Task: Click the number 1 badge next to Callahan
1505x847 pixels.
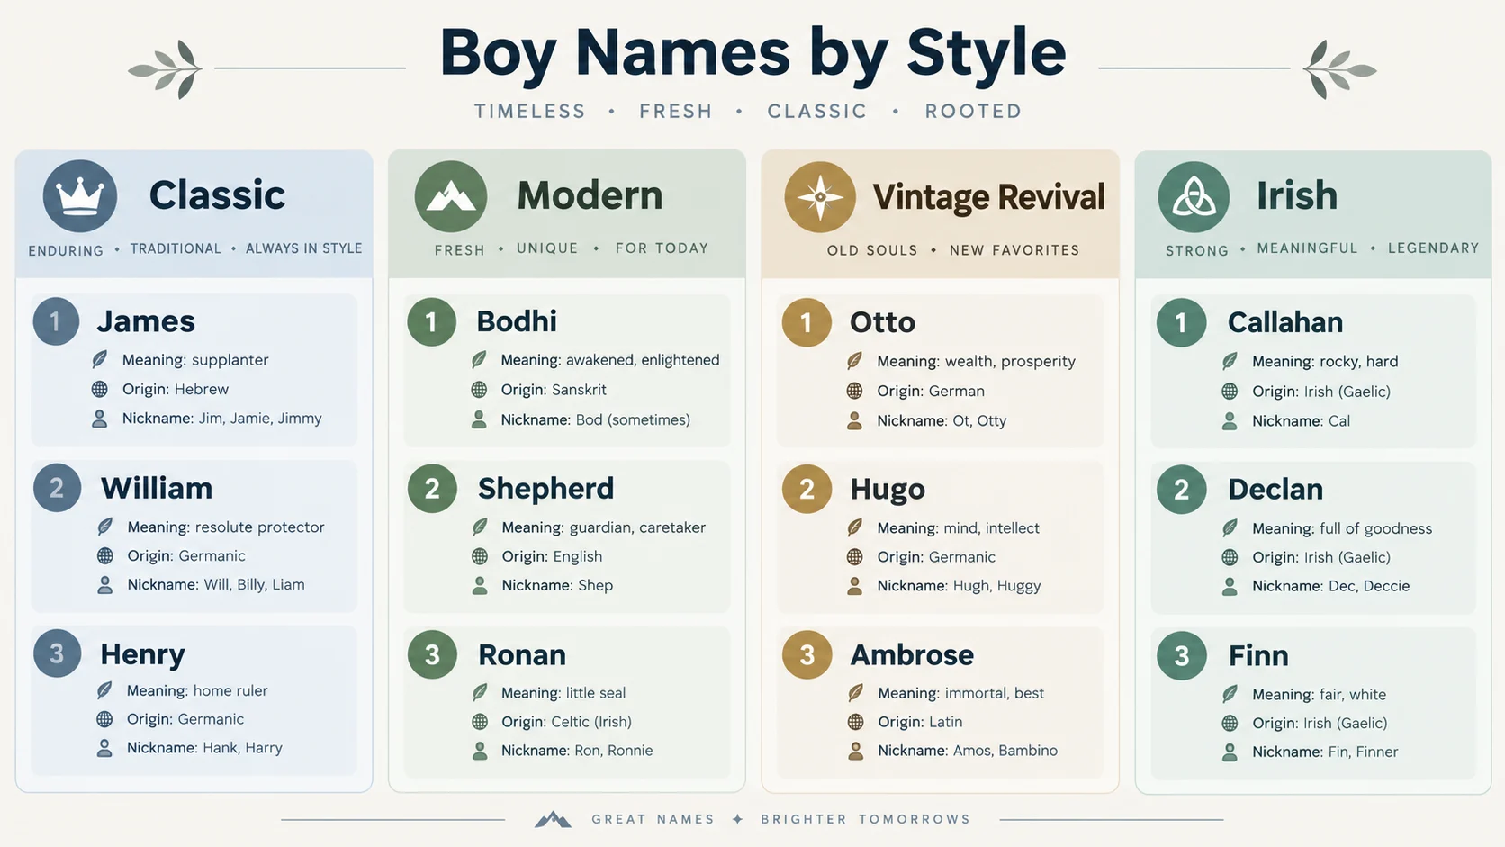Action: click(x=1181, y=322)
